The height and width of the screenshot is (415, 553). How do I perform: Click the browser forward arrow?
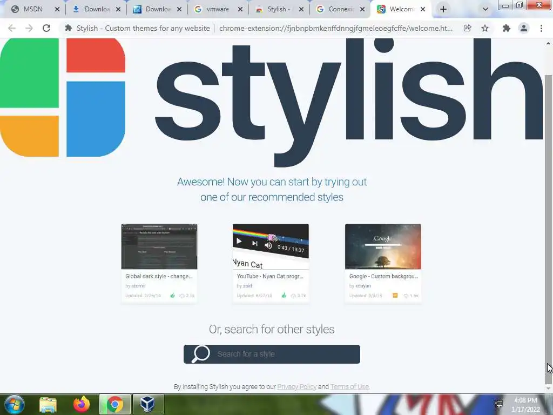[29, 28]
